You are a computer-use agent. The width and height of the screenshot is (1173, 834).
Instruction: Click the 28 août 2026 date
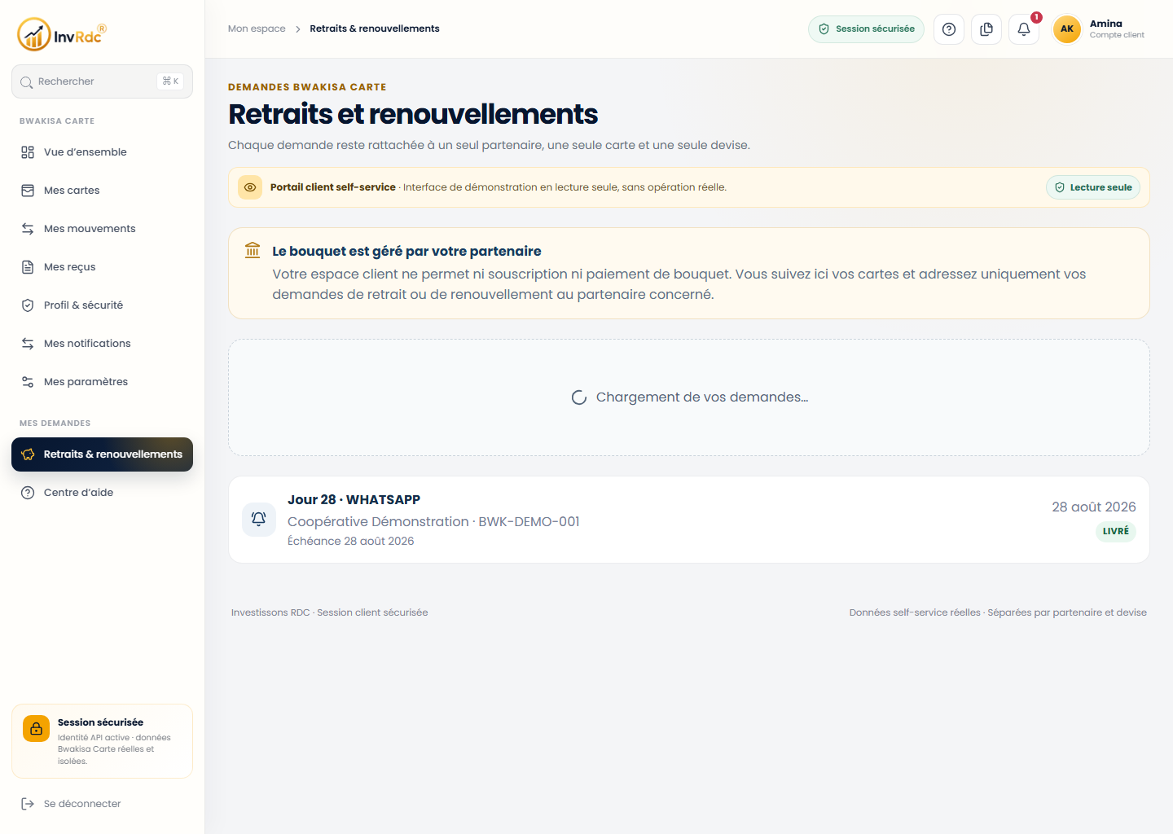[1094, 507]
